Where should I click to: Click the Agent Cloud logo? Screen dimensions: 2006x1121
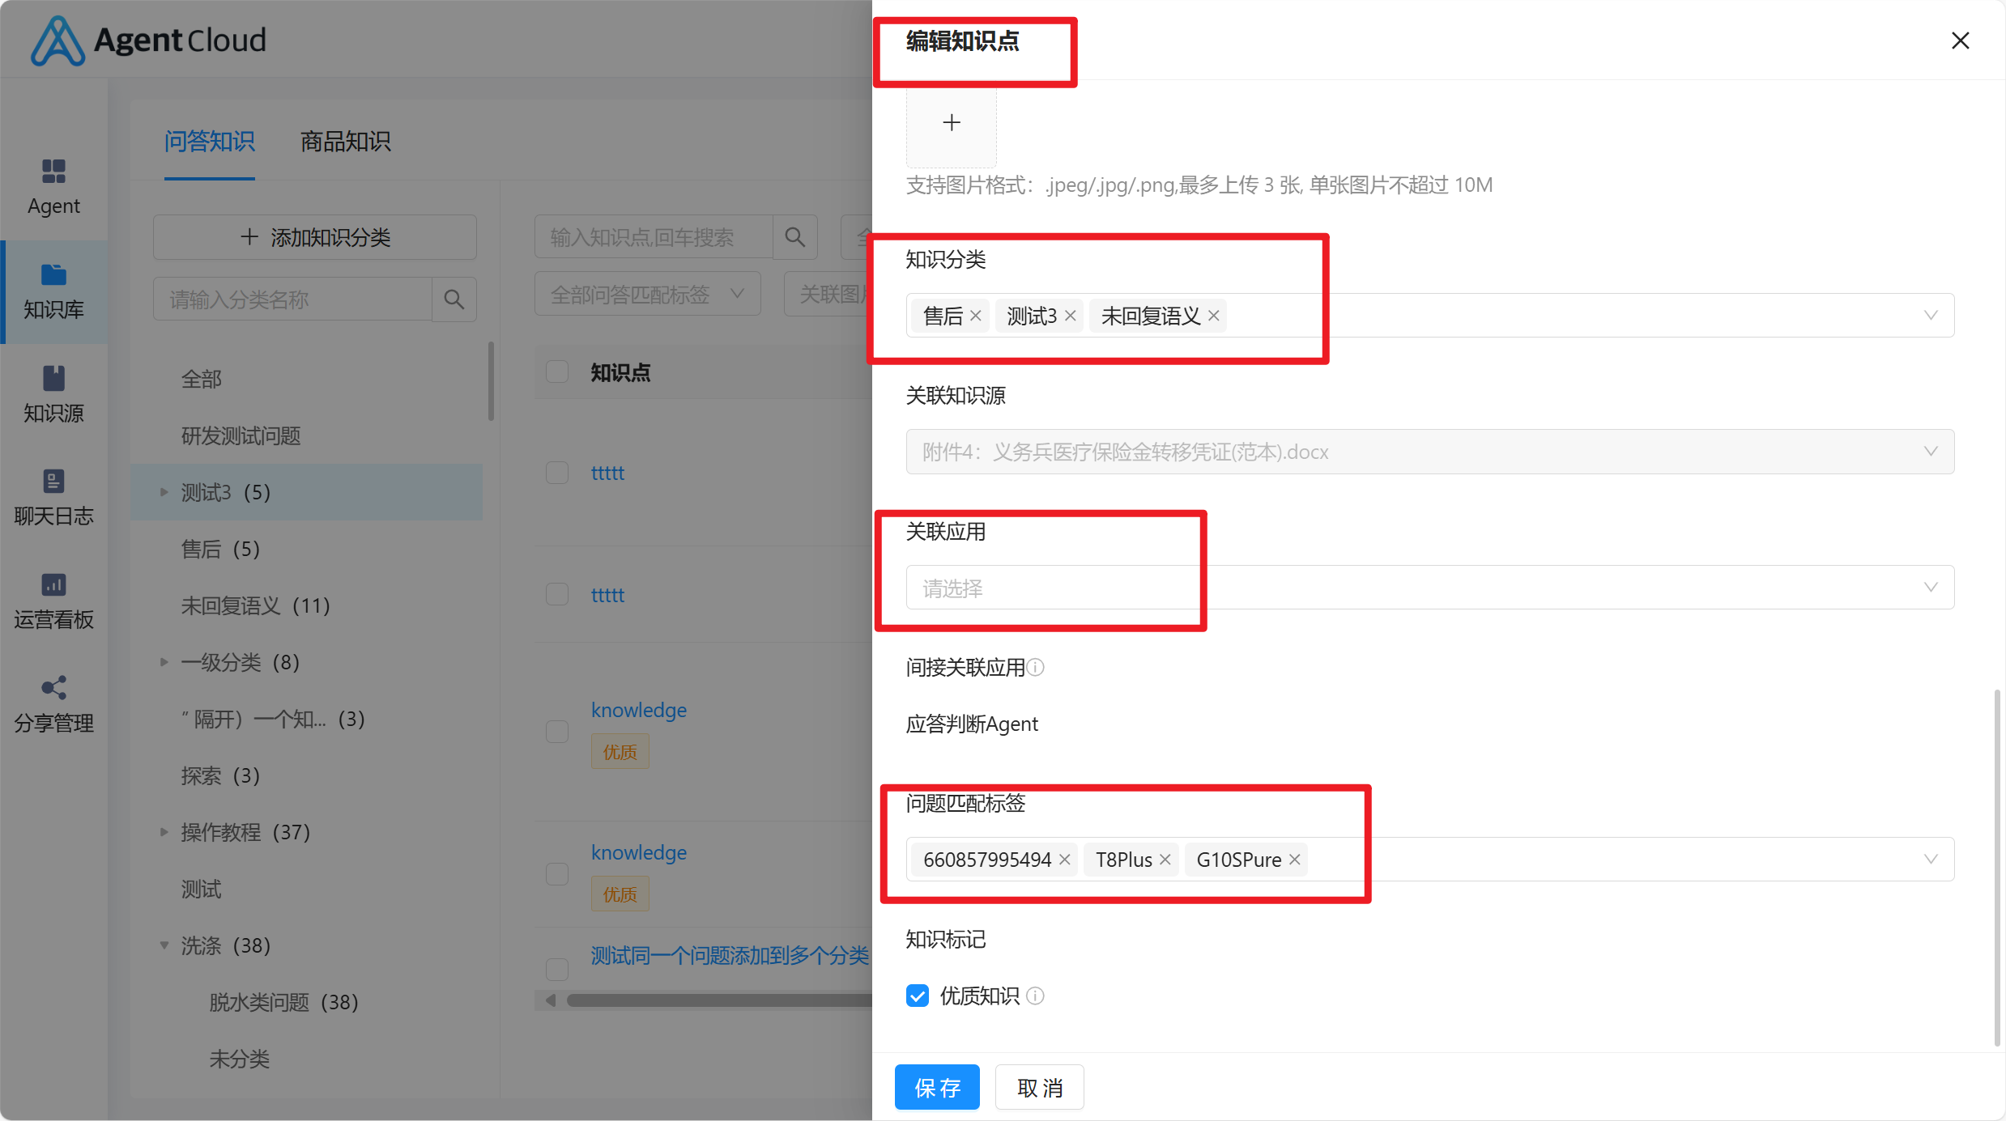tap(149, 40)
